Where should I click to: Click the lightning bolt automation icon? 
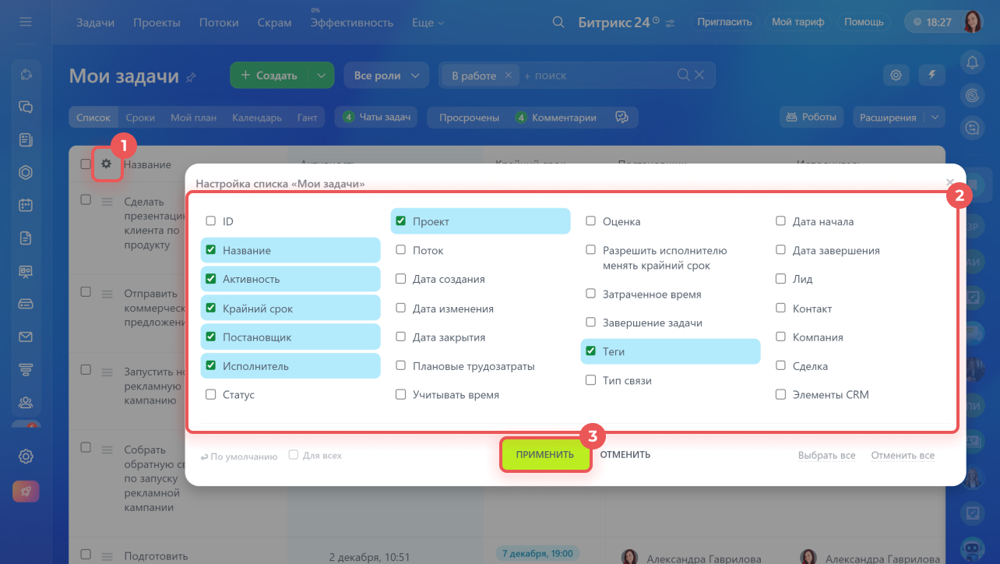(931, 76)
